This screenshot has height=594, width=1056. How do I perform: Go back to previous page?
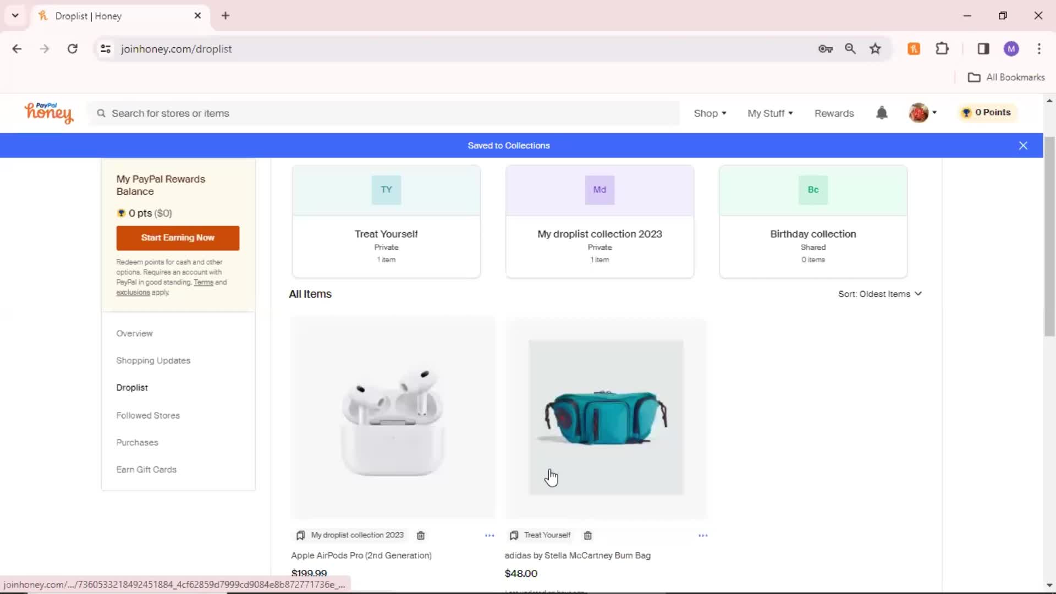point(17,49)
